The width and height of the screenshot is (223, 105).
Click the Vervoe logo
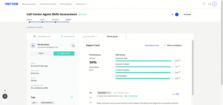pos(12,4)
